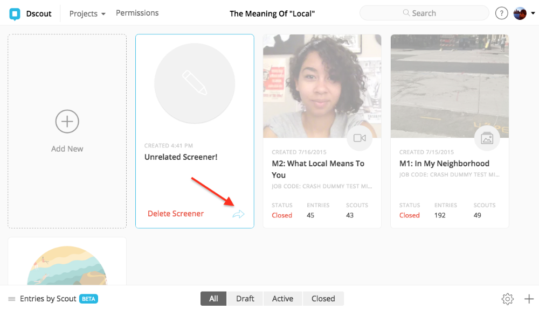The image size is (539, 310).
Task: Open the help question mark icon
Action: [x=501, y=13]
